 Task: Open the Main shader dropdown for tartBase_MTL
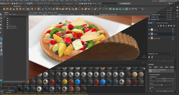tap(170, 17)
